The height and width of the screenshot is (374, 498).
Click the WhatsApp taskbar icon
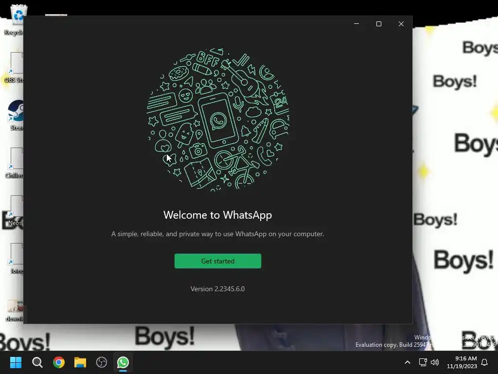123,362
